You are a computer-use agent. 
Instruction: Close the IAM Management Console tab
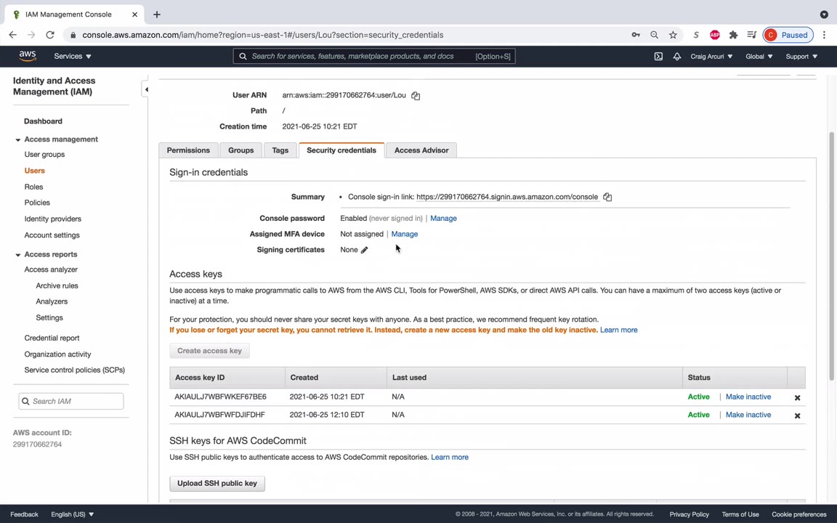[134, 15]
